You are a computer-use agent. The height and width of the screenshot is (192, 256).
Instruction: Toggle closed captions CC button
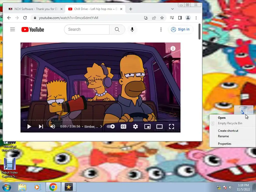tap(123, 126)
